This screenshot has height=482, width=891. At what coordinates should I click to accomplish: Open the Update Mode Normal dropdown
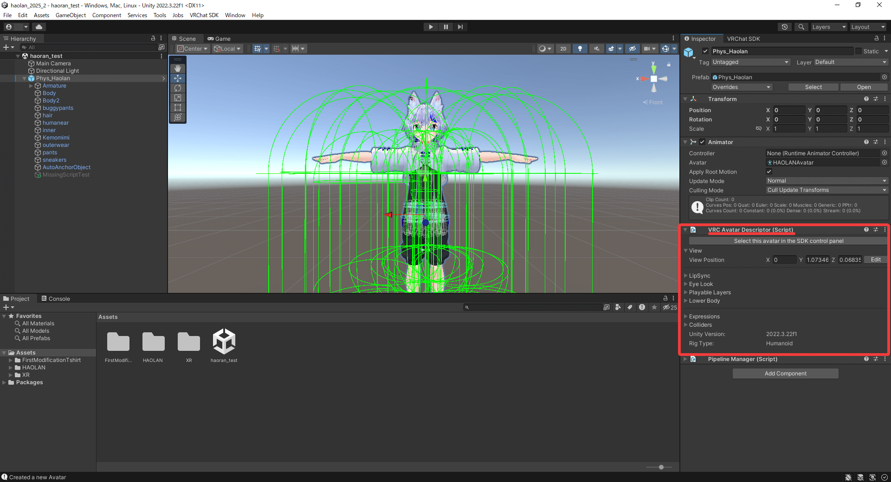(826, 181)
